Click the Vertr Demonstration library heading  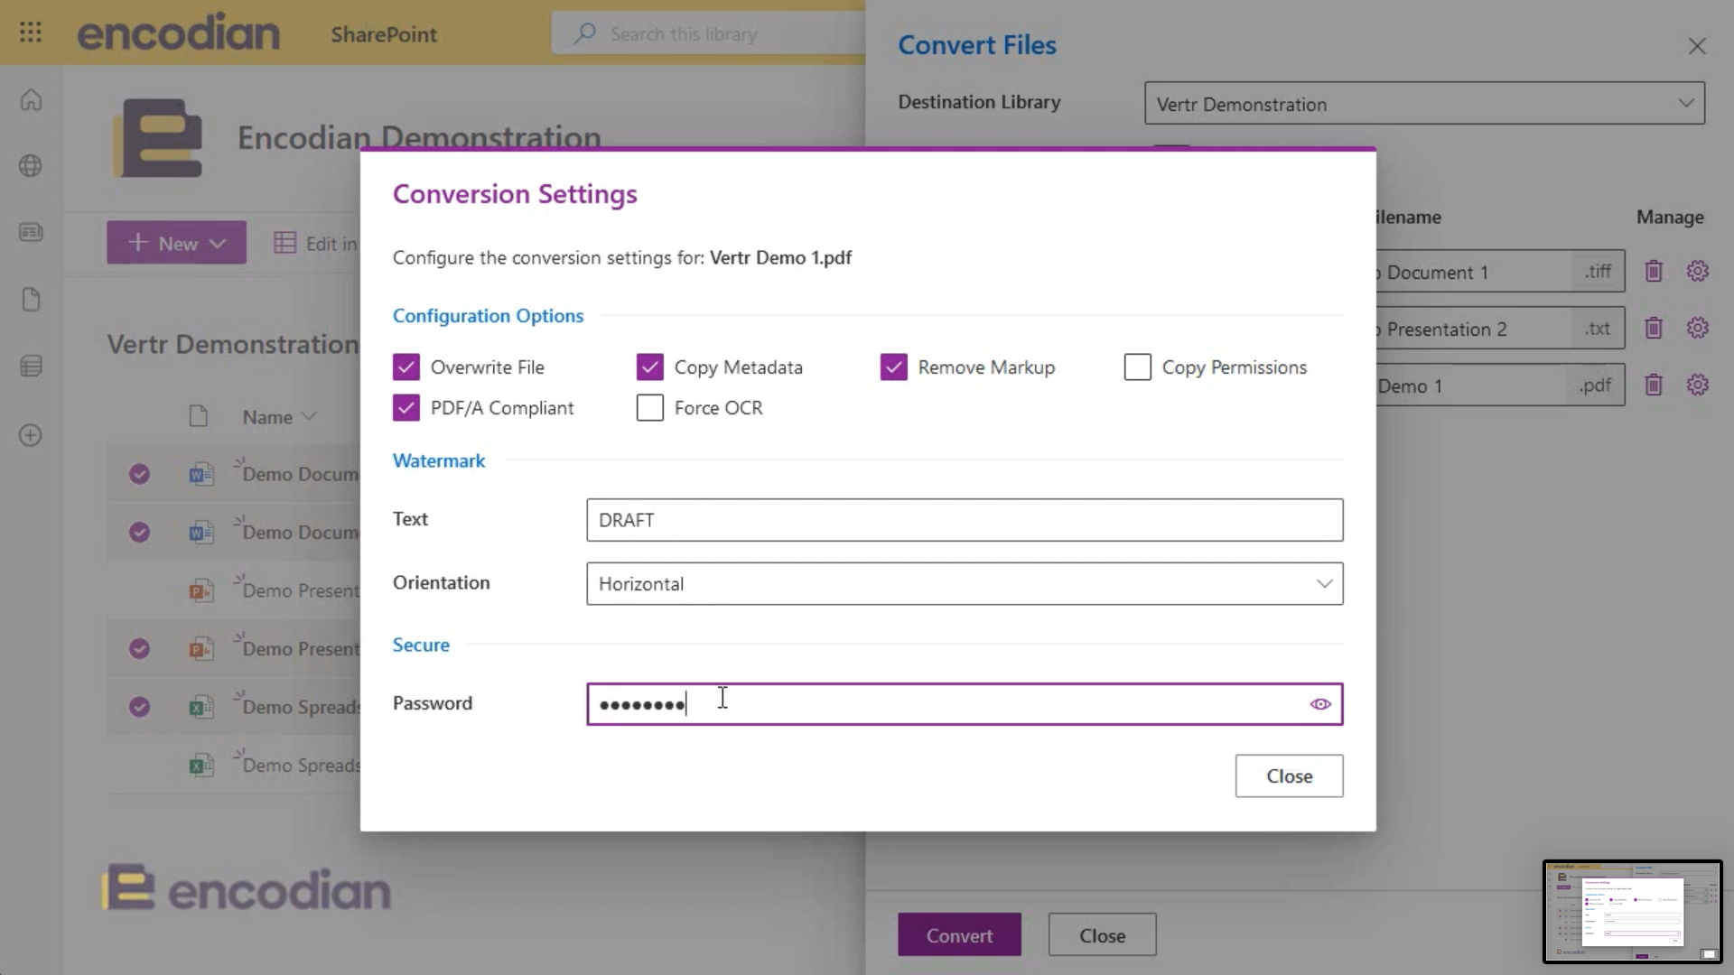233,344
